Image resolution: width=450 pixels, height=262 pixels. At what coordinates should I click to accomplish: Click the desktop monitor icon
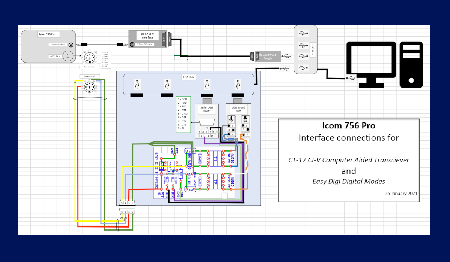371,64
